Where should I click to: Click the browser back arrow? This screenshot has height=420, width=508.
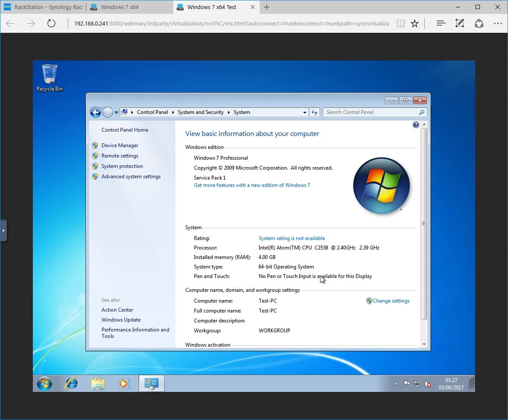[x=10, y=23]
